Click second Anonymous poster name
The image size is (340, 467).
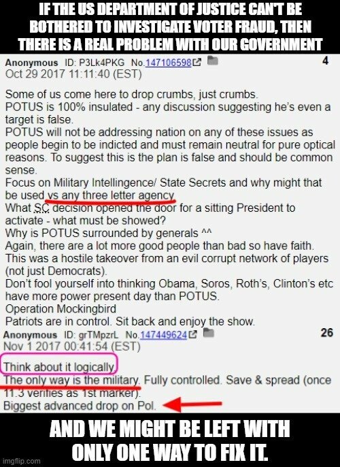(x=30, y=335)
